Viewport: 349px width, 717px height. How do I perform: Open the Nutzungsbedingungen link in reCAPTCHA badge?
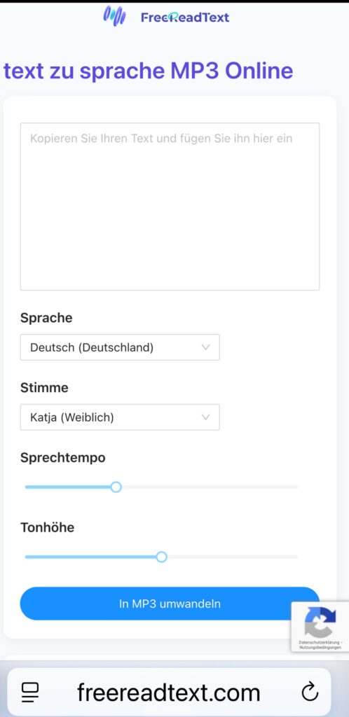tap(320, 647)
